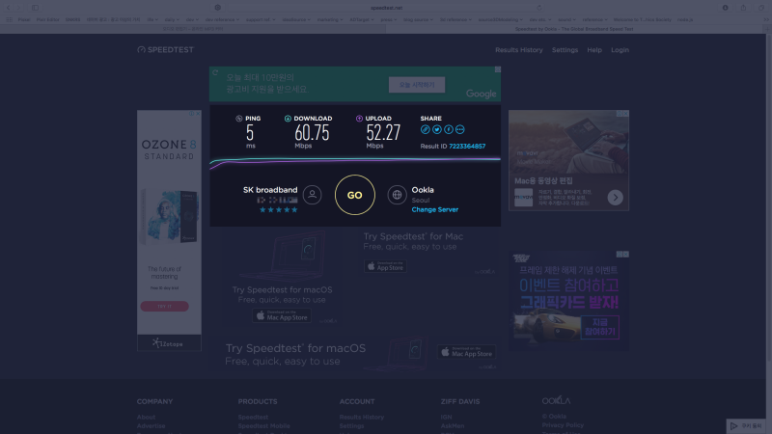772x434 pixels.
Task: Go forward with Safari's forward arrow
Action: point(18,8)
